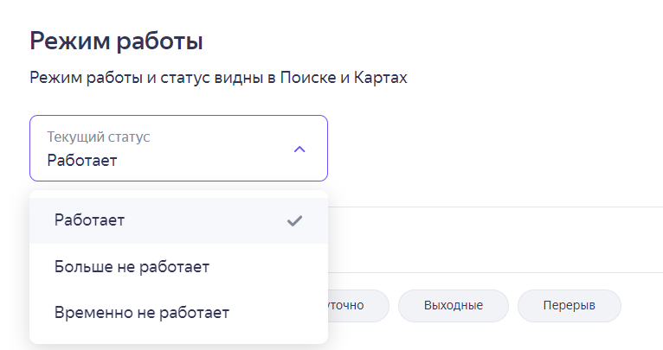
Task: Click empty space right of Больше не работает
Action: 268,266
